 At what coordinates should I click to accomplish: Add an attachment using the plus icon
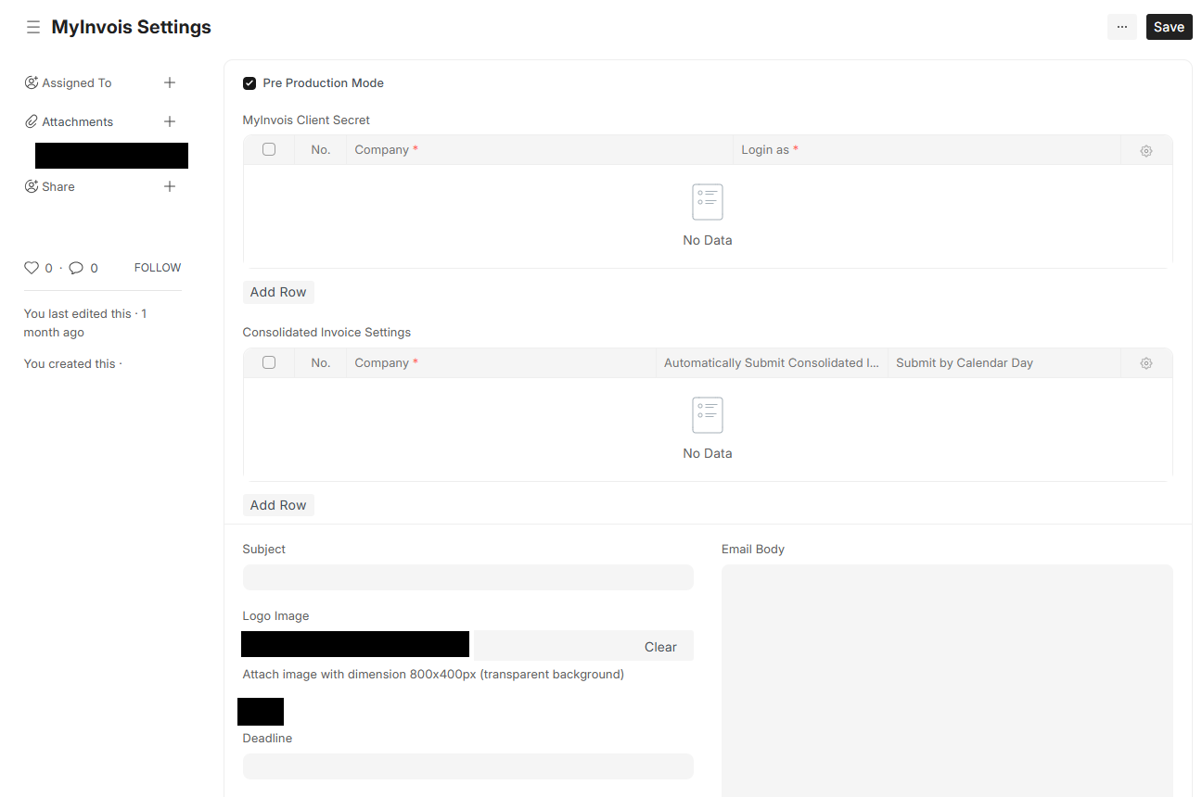pyautogui.click(x=170, y=121)
